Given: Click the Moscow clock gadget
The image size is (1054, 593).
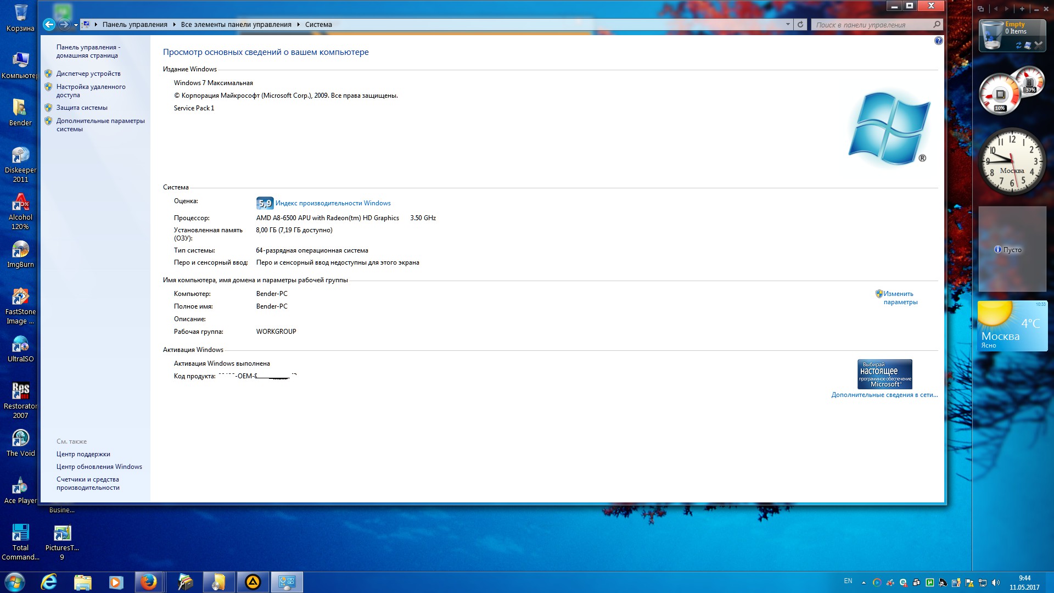Looking at the screenshot, I should point(1012,162).
